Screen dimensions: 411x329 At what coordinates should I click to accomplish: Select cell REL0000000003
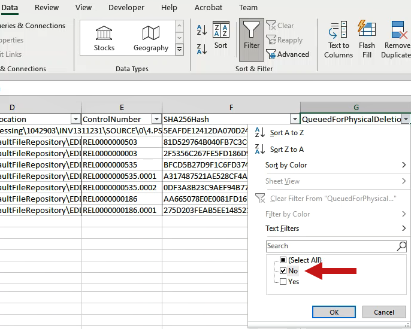click(122, 153)
